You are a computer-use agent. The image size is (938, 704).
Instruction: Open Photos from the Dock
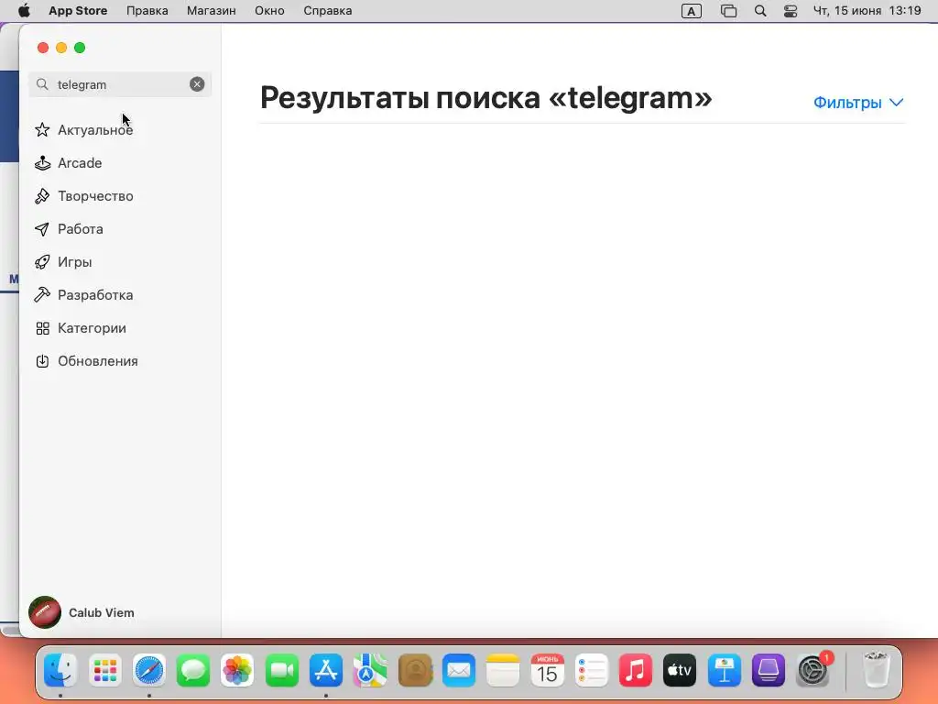click(x=237, y=670)
